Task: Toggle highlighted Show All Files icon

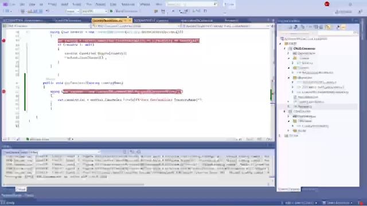Action: (328, 27)
